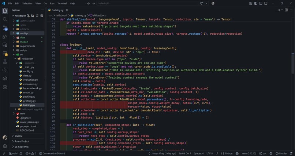
Task: Open the Testing flask view
Action: [5, 62]
